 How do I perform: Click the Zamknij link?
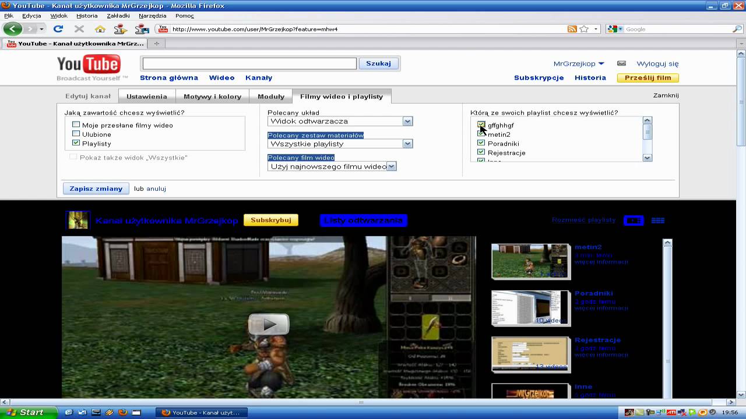(x=666, y=95)
